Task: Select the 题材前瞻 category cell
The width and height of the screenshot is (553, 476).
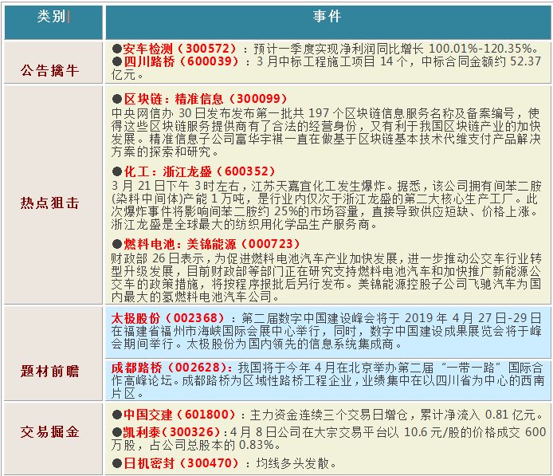Action: pyautogui.click(x=53, y=353)
